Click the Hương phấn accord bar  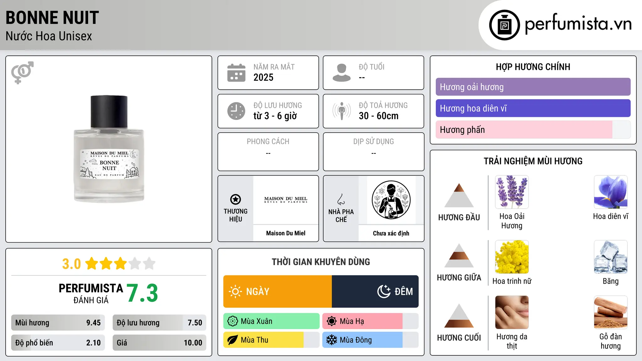533,130
